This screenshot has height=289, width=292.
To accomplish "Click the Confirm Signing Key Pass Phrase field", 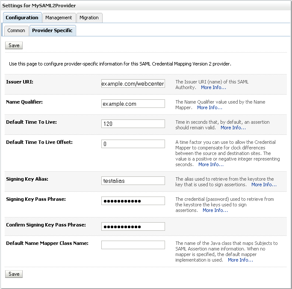I will (133, 226).
